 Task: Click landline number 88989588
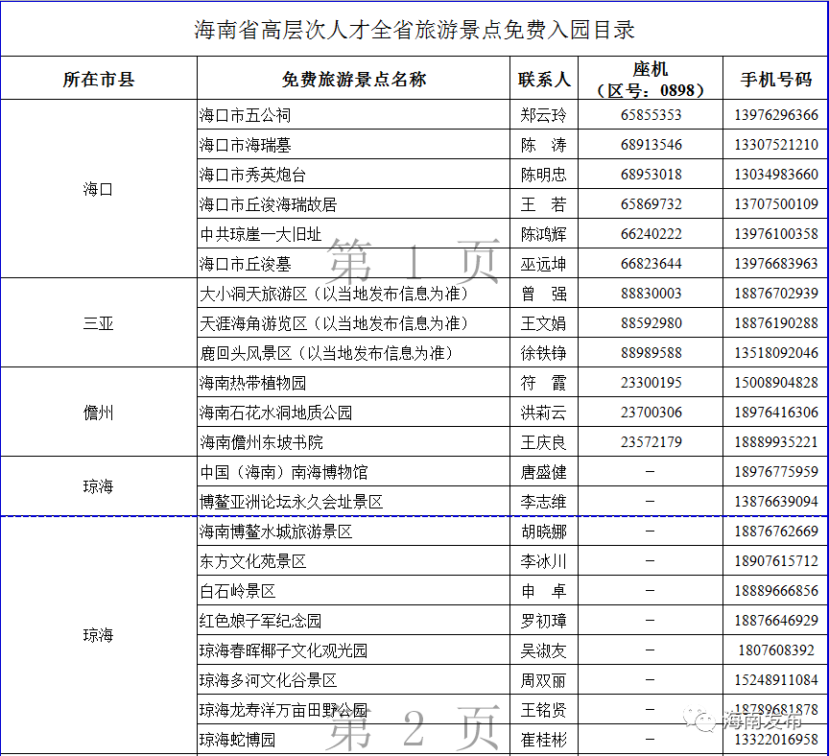tap(651, 352)
